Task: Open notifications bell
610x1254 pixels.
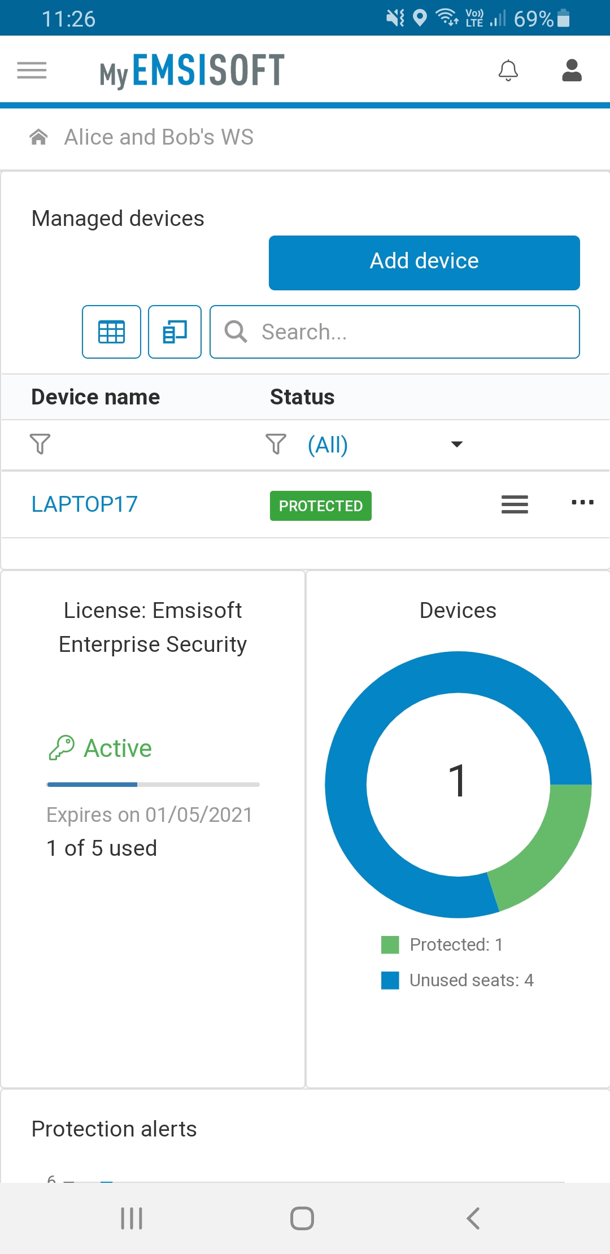Action: click(508, 71)
